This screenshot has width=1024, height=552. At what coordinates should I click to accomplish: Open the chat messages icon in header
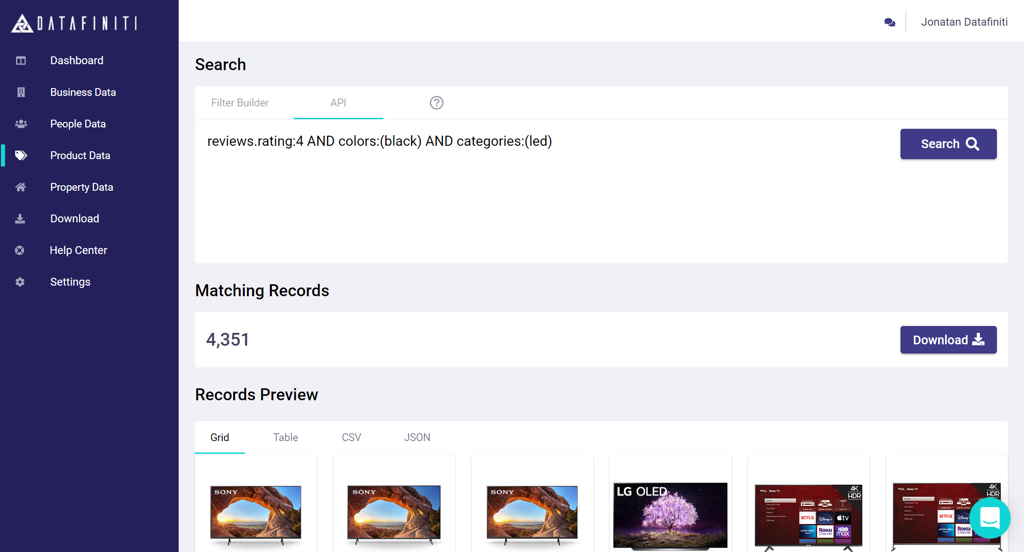click(889, 22)
